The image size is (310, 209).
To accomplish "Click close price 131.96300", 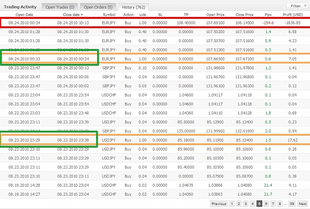I will point(245,86).
